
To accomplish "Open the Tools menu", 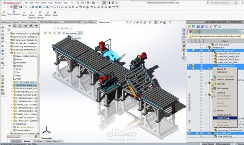I will pyautogui.click(x=50, y=3).
